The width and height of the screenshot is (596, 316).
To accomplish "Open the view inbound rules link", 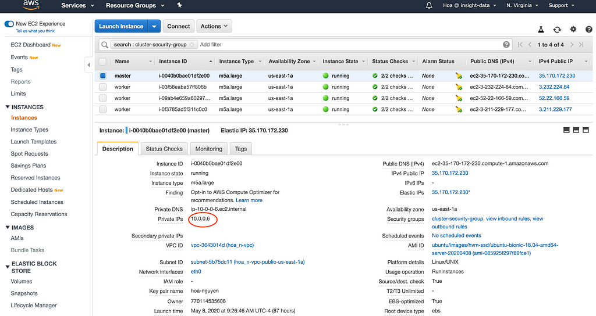I will pyautogui.click(x=508, y=219).
